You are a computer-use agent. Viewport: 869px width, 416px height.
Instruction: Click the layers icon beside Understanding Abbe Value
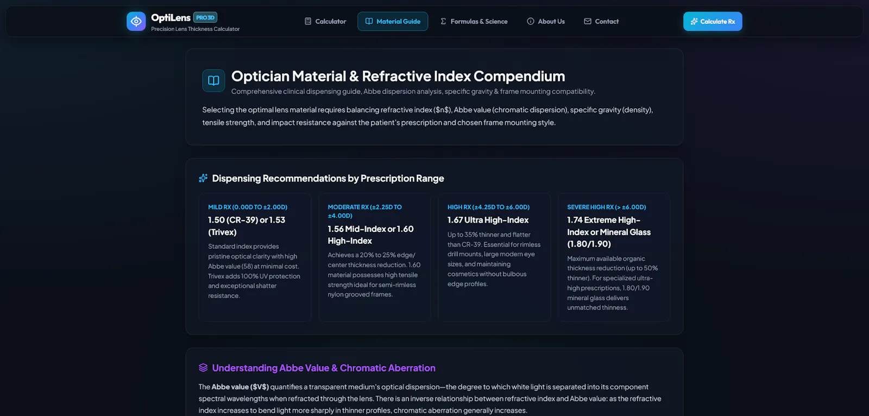coord(203,368)
